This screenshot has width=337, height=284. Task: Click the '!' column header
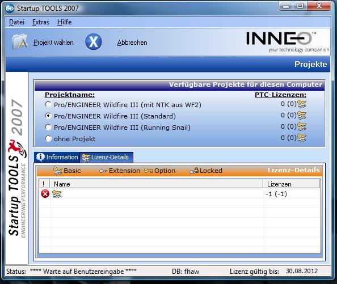click(44, 184)
